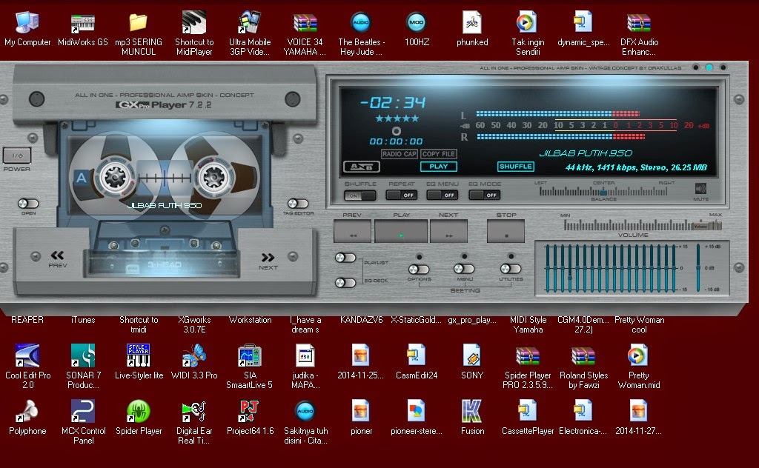The image size is (759, 468).
Task: Toggle the PLAYLIST switch
Action: (345, 258)
